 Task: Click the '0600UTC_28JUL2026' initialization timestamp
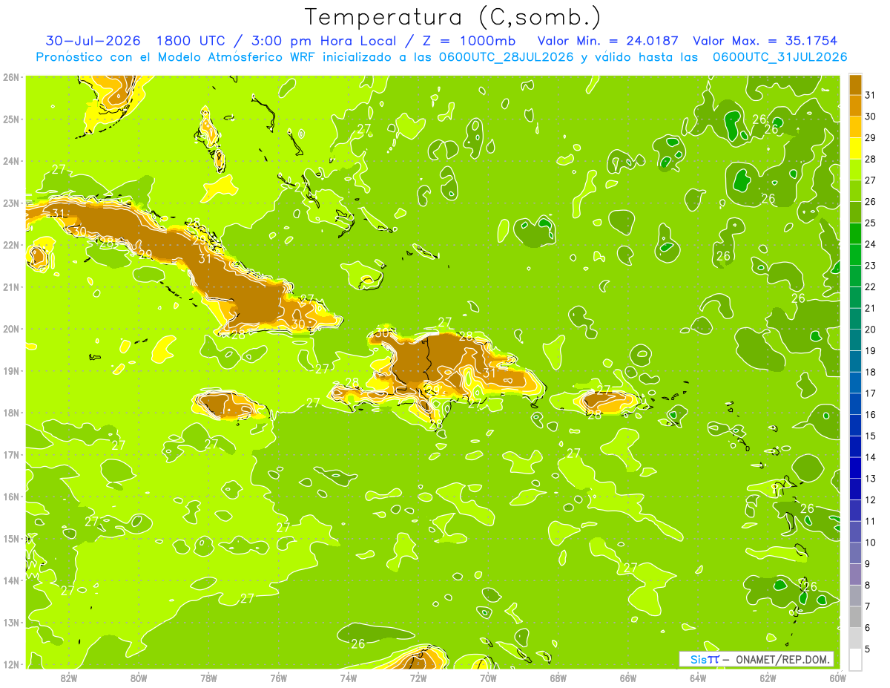click(507, 57)
